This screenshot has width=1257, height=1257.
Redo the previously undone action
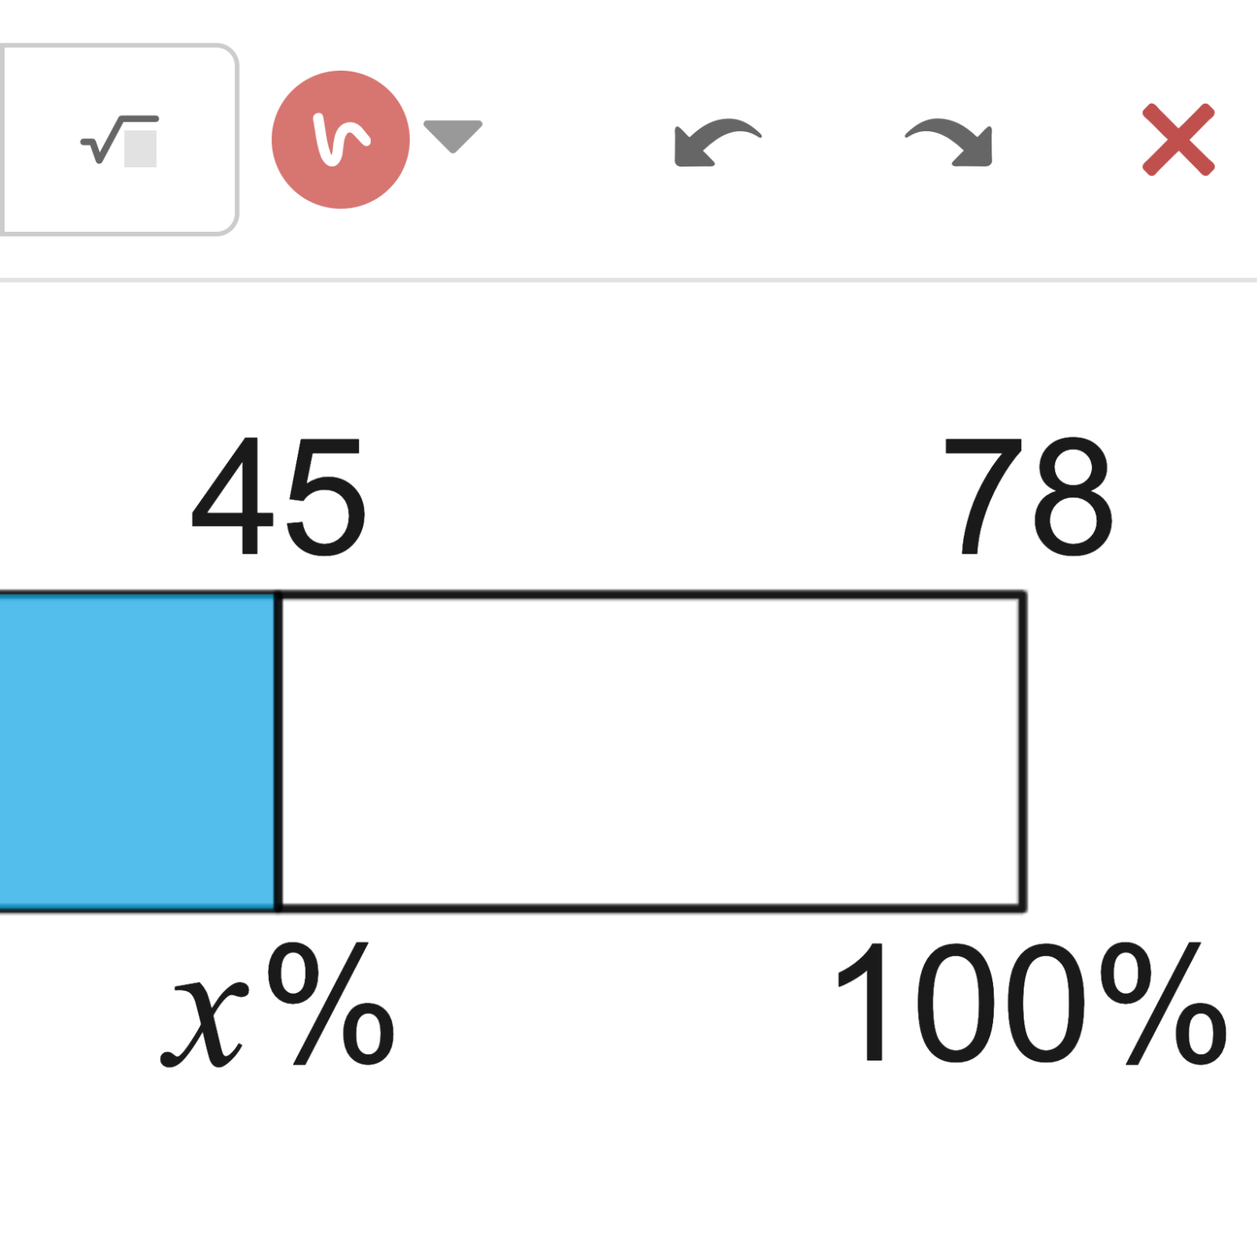tap(949, 143)
